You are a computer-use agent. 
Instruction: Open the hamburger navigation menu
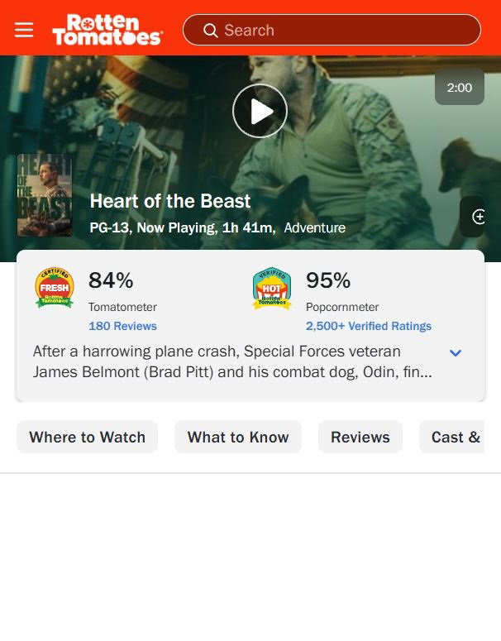pos(24,30)
